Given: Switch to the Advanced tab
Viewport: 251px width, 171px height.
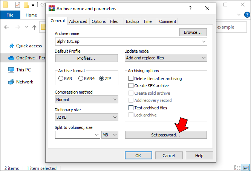Looking at the screenshot, I should [x=78, y=21].
